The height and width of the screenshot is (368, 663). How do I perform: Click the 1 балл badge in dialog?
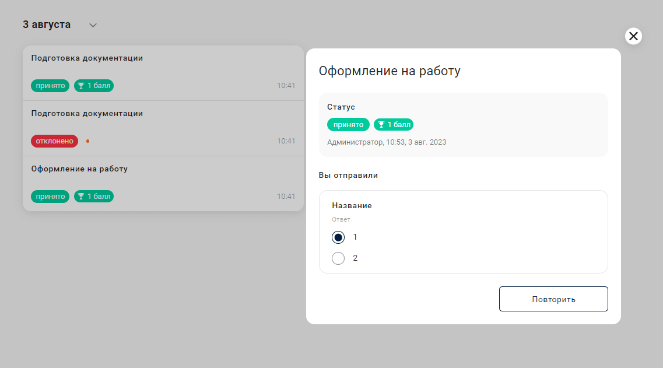point(394,125)
